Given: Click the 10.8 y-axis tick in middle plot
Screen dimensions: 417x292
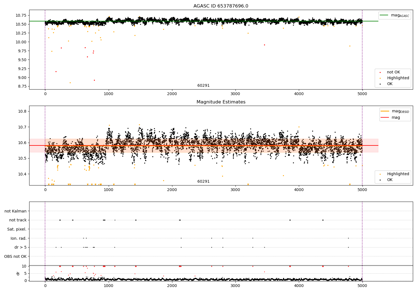Looking at the screenshot, I should point(22,112).
